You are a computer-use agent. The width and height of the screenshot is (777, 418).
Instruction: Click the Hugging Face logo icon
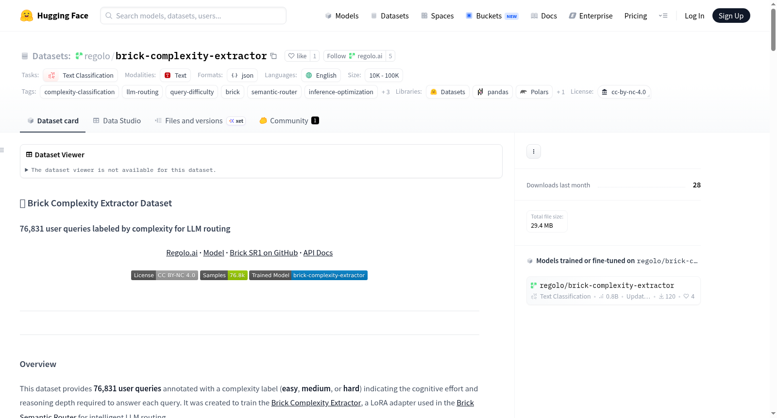pos(27,16)
